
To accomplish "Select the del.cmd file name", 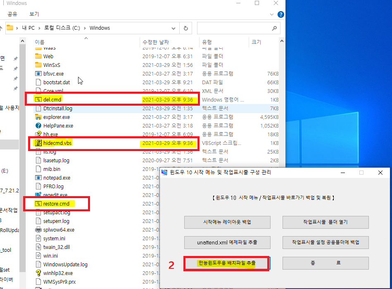I will click(x=52, y=99).
